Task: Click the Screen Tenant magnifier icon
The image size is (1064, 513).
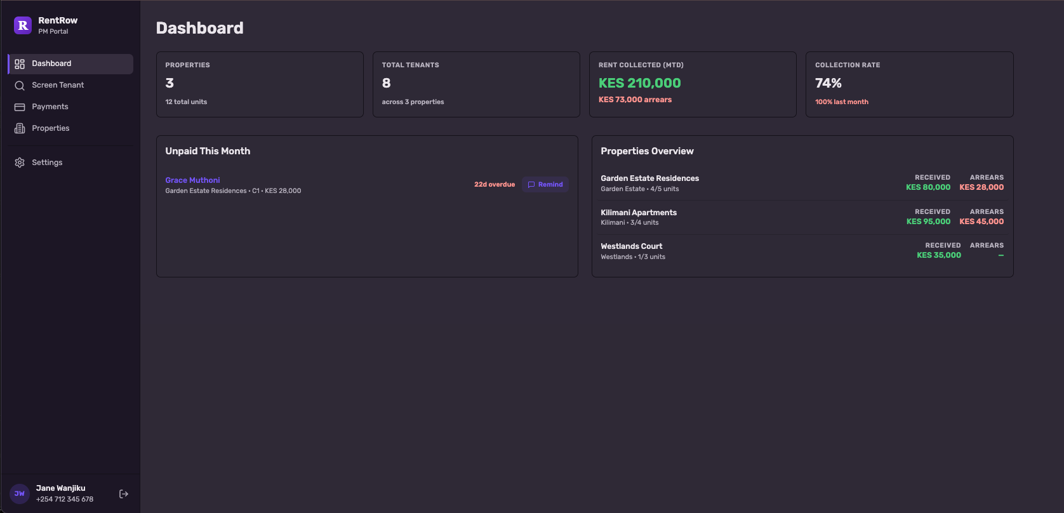Action: [x=20, y=86]
